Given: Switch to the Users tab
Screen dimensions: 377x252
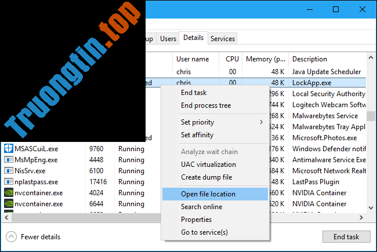Looking at the screenshot, I should [168, 39].
